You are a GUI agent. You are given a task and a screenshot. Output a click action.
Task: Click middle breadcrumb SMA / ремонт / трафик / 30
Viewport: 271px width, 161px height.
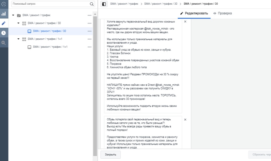pos(161,4)
